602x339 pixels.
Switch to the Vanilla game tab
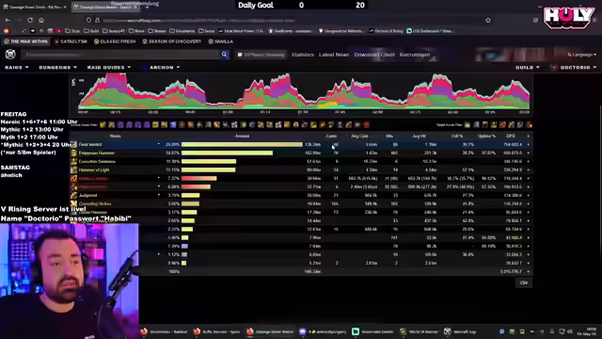pos(221,41)
